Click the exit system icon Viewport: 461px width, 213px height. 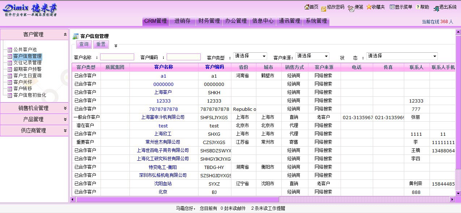436,8
